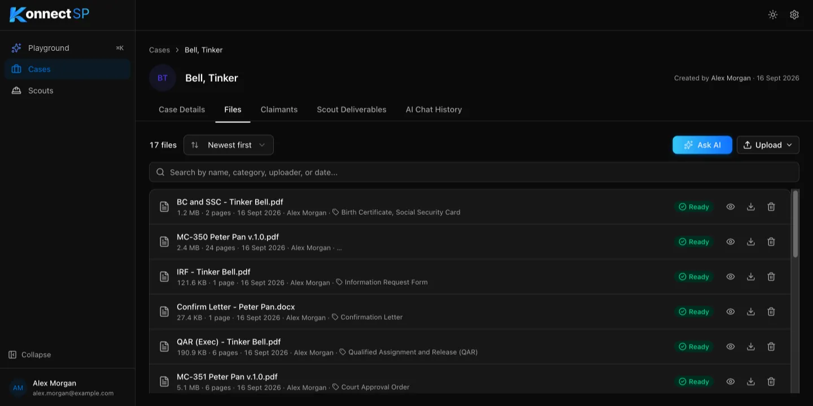Collapse the sidebar
This screenshot has height=406, width=813.
coord(30,355)
